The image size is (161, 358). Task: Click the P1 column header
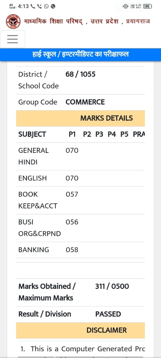pos(72,134)
